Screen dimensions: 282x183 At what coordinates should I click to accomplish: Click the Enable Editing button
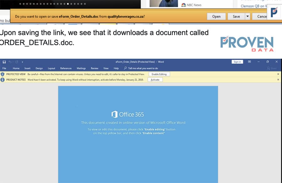point(159,74)
